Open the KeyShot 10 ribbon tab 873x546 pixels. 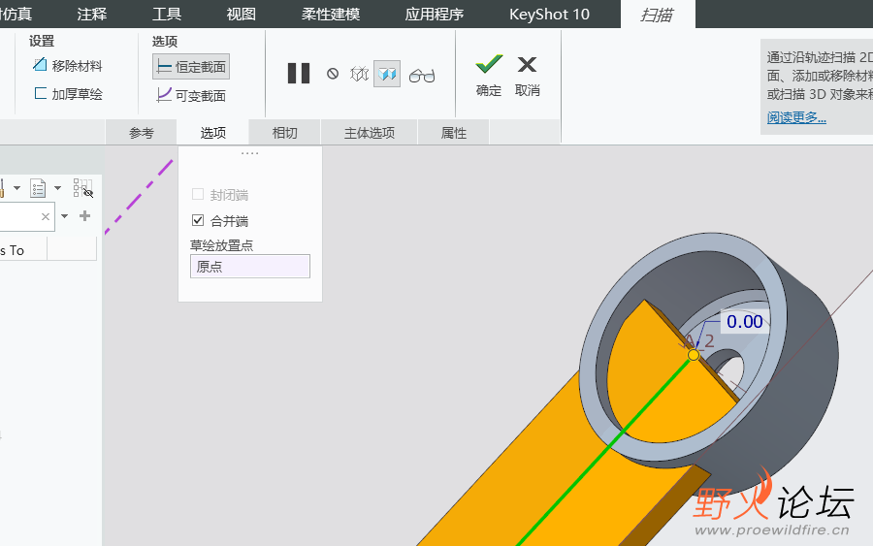[x=549, y=14]
